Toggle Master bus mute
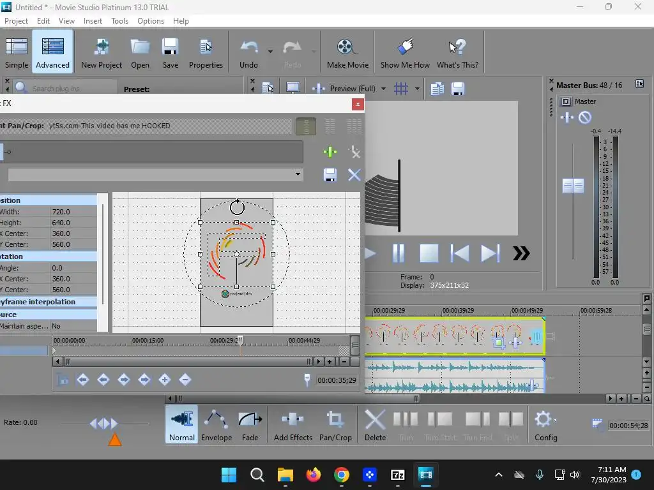The image size is (654, 490). [x=585, y=117]
